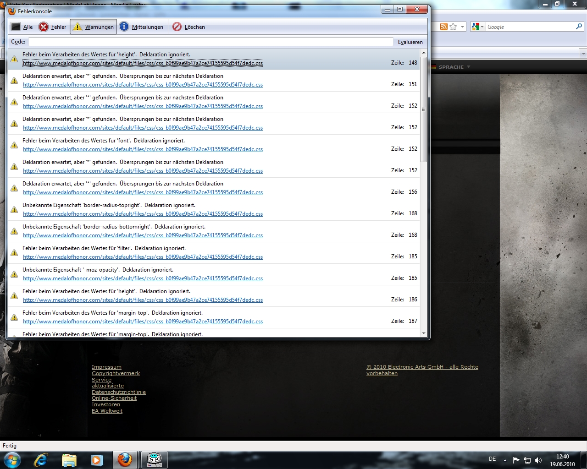Image resolution: width=587 pixels, height=469 pixels.
Task: Click warning icon of Zeile 148 entry
Action: pyautogui.click(x=14, y=59)
